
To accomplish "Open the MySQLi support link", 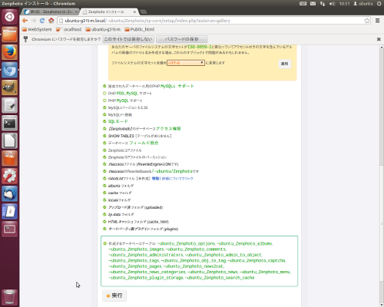I will tap(177, 86).
